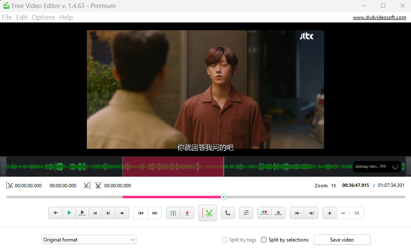The width and height of the screenshot is (411, 250).
Task: Click the selection start scissors bracket icon
Action: coord(9,186)
